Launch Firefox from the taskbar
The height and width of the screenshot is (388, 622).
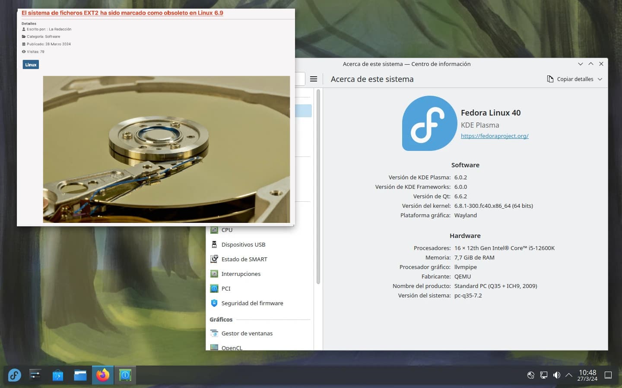[103, 375]
